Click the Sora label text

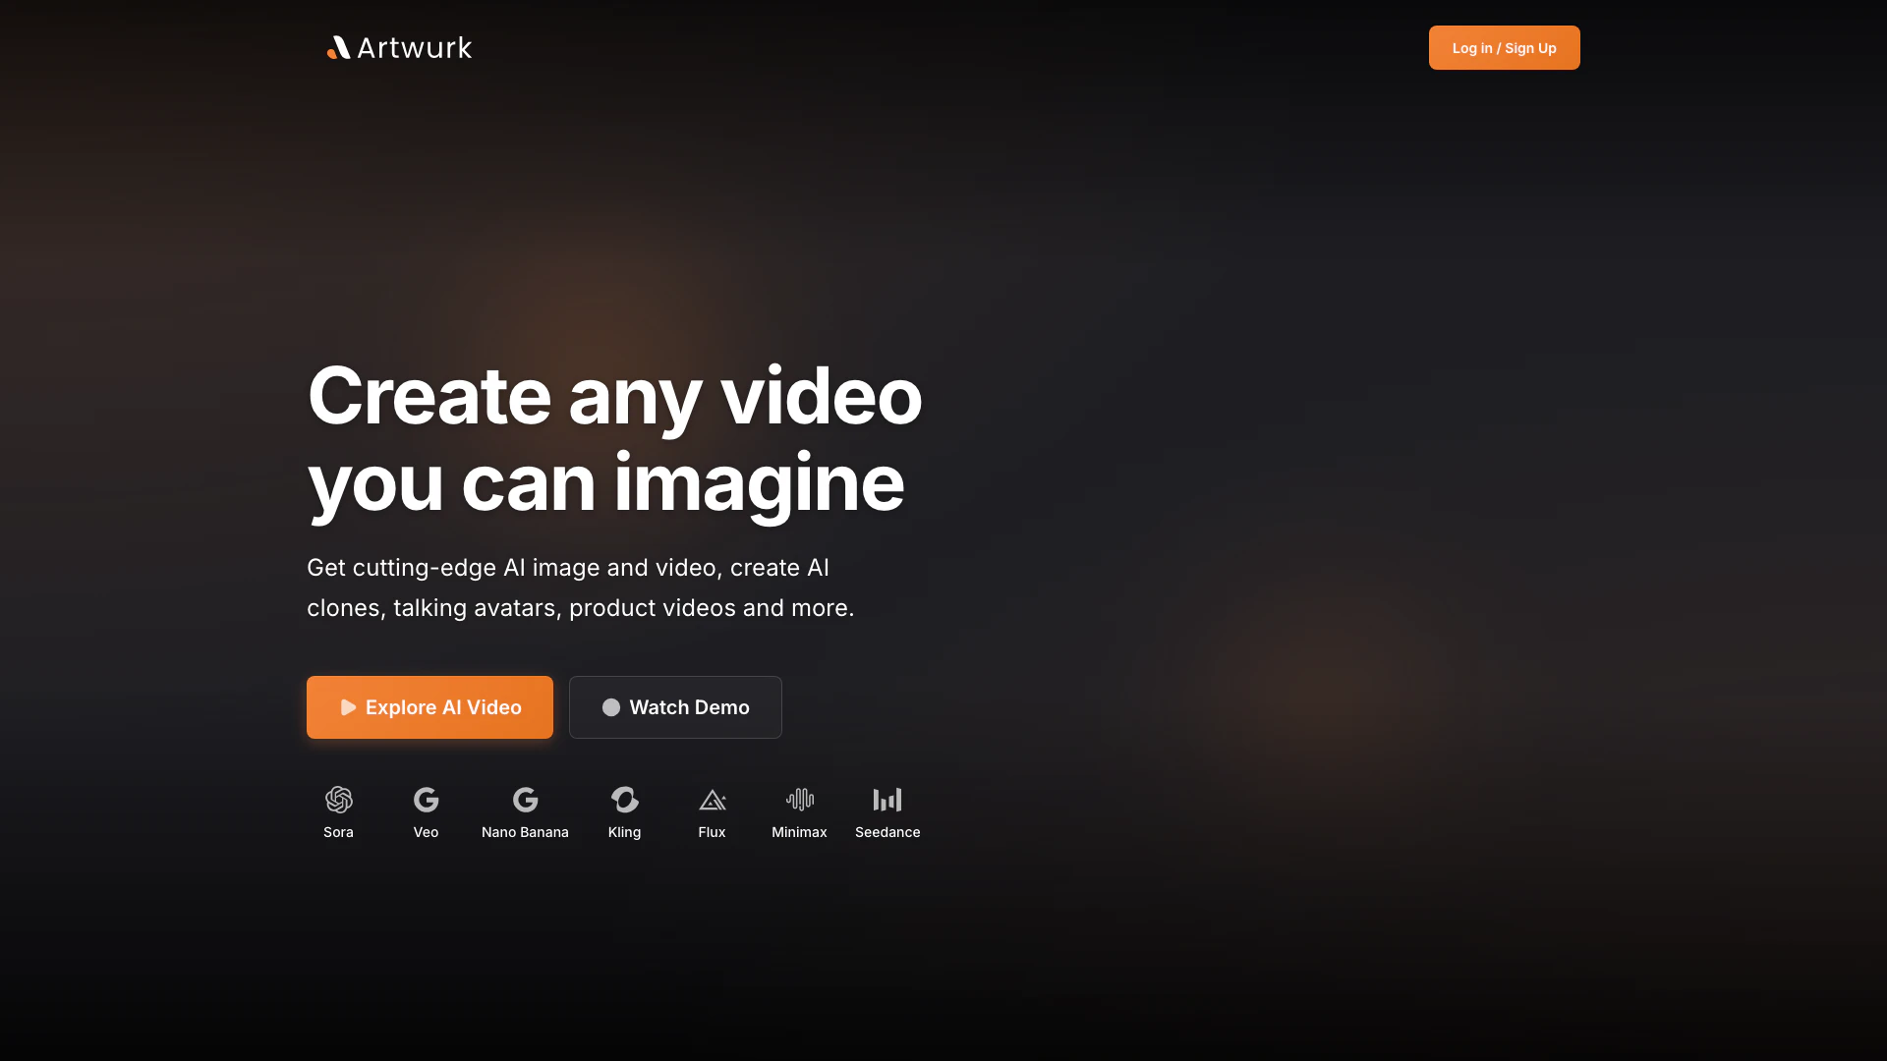coord(338,832)
